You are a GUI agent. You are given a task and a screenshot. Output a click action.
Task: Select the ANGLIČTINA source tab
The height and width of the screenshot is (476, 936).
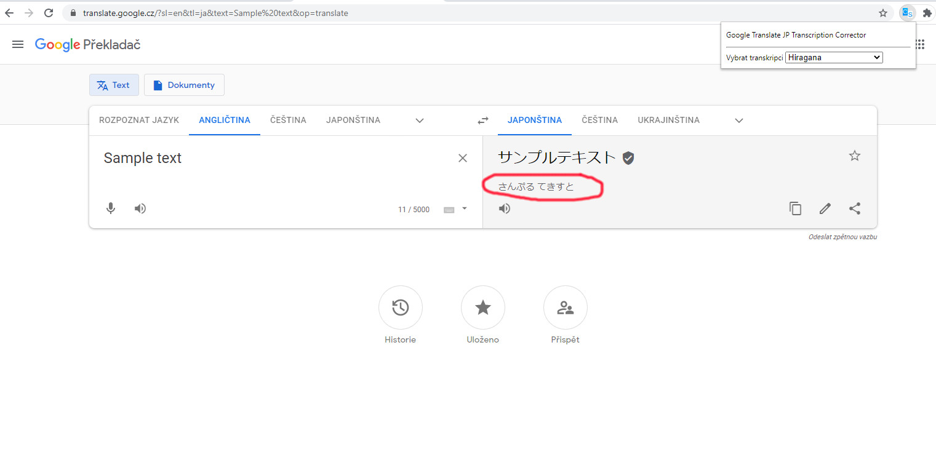(x=225, y=121)
